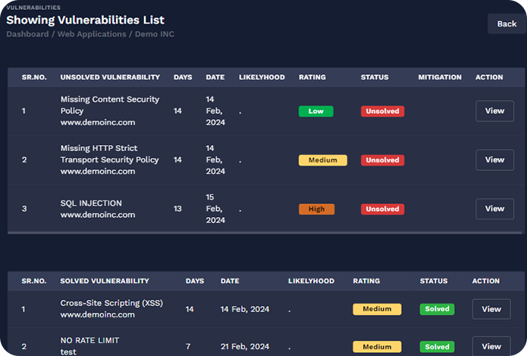Viewport: 527px width, 356px height.
Task: Open the Dashboard breadcrumb link
Action: click(29, 34)
